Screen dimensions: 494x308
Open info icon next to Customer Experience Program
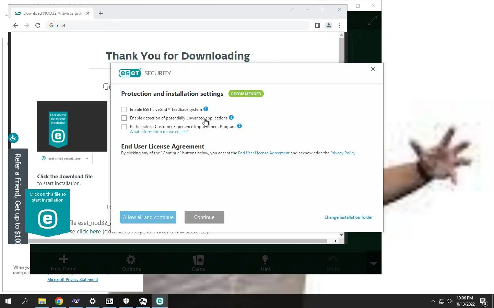(x=239, y=126)
